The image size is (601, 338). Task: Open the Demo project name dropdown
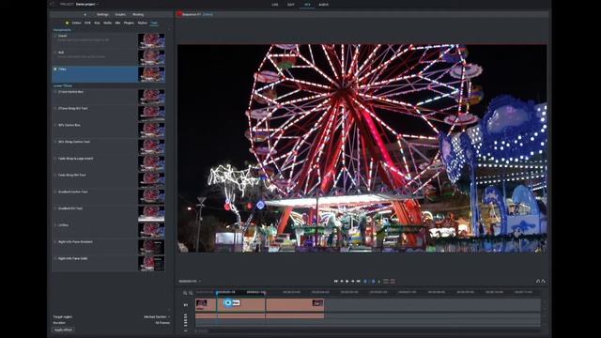point(86,4)
